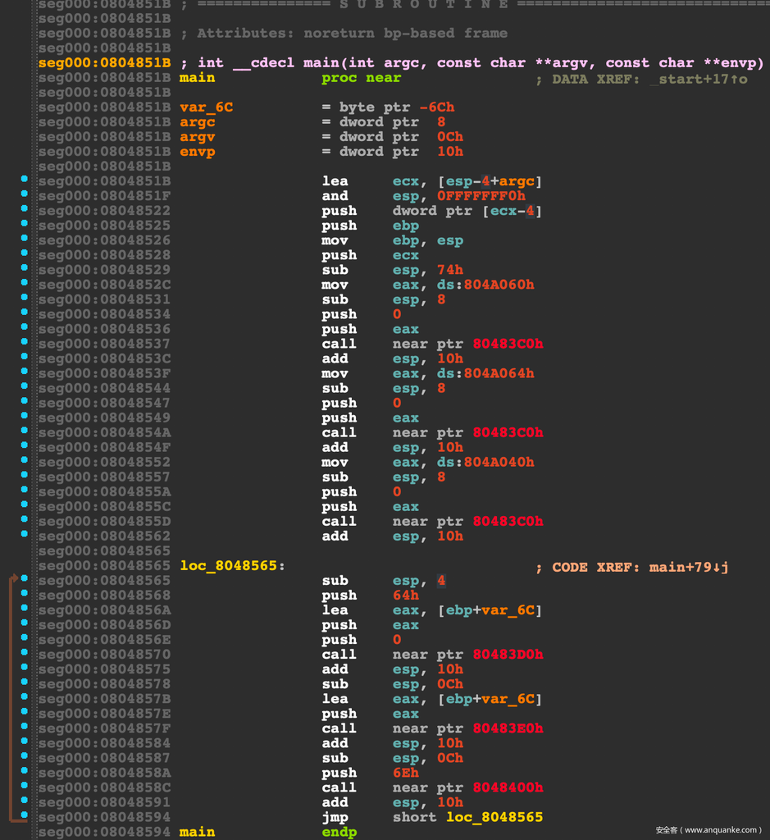Jump to call target 8048400h
The height and width of the screenshot is (840, 770).
click(508, 787)
